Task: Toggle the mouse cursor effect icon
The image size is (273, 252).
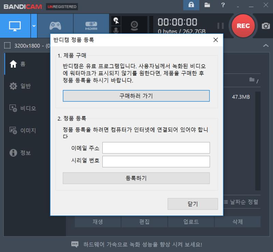Action: coord(116,20)
